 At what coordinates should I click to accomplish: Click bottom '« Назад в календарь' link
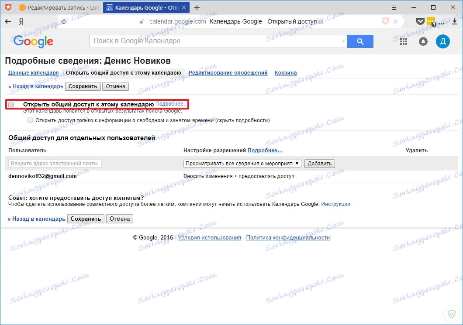36,219
